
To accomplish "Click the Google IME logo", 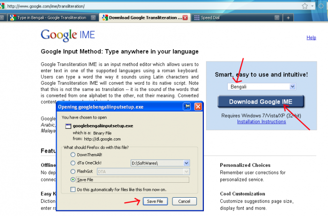I will click(68, 36).
